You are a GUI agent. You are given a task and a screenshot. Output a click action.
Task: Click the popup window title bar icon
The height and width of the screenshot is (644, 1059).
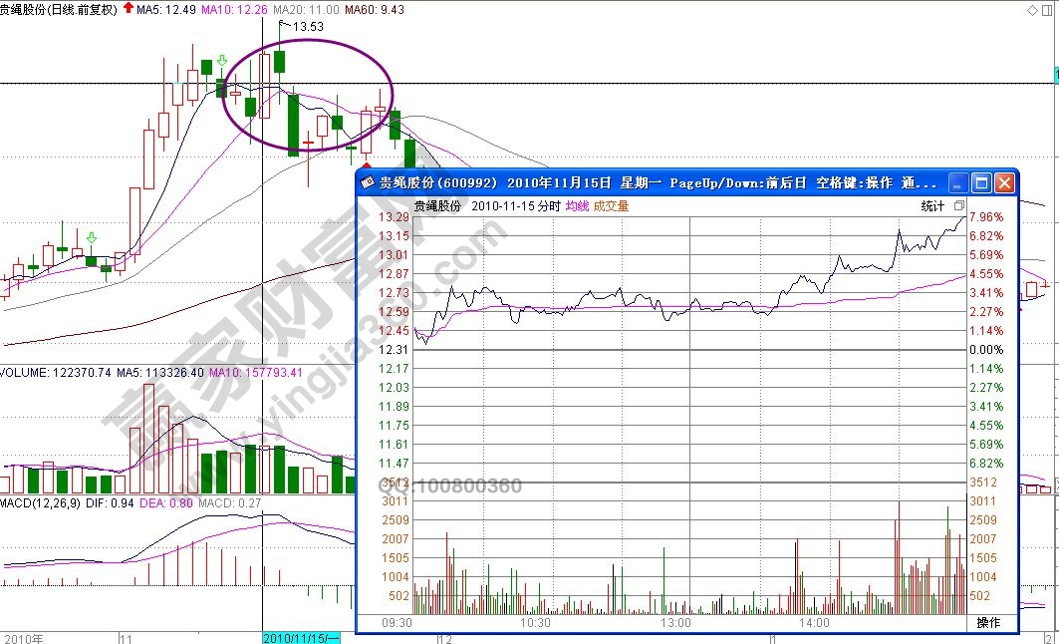click(x=367, y=183)
